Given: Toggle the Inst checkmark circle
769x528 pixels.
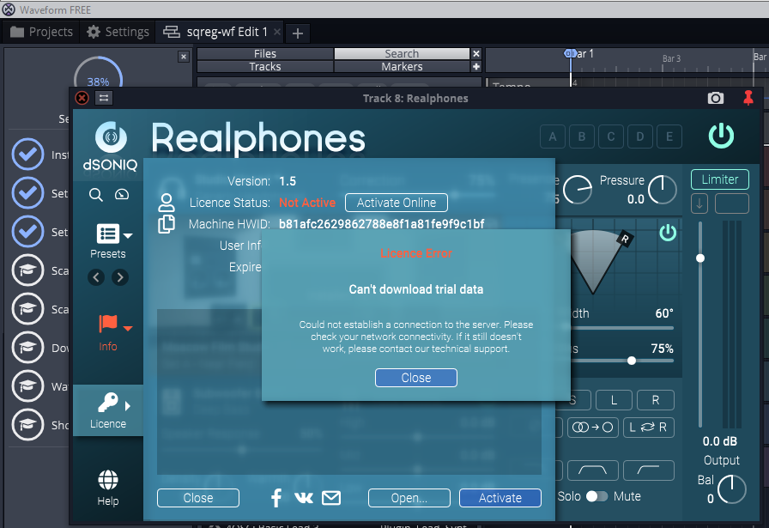Looking at the screenshot, I should 28,154.
